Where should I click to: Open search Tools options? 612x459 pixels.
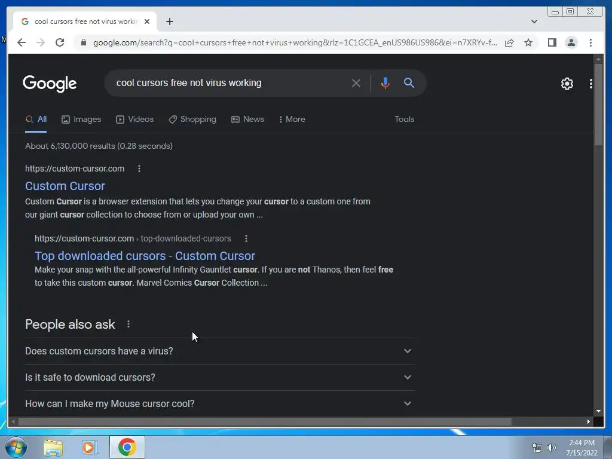tap(404, 120)
